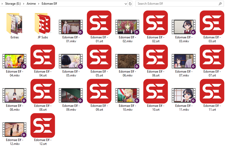
Task: Click the 'Edomae Elf - 12.mkv' file name
Action: pos(14,142)
